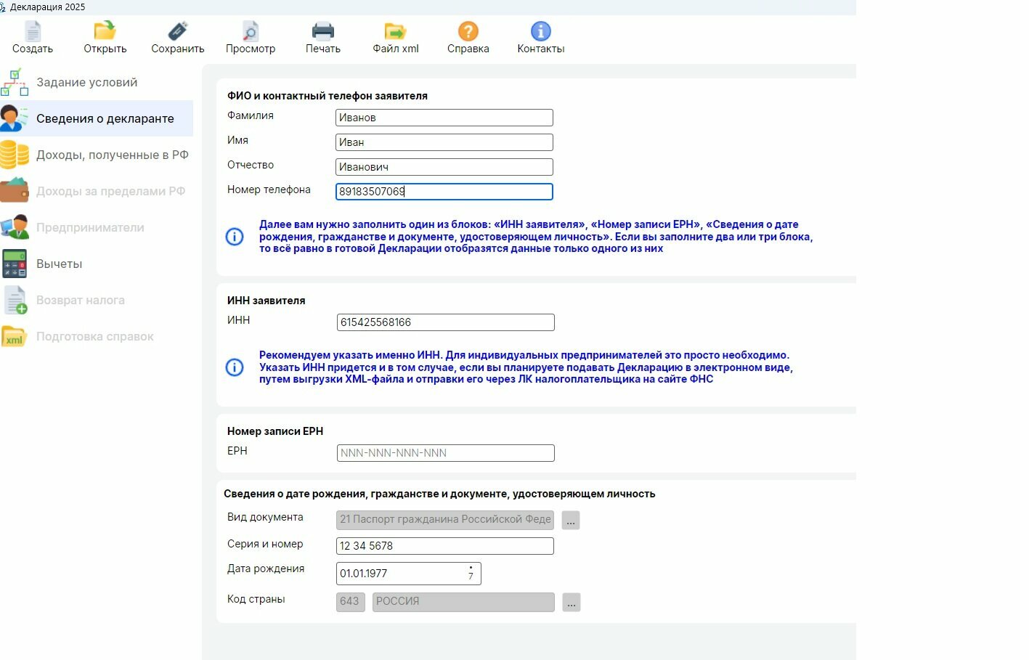This screenshot has width=1029, height=660.
Task: Go to Доходы, полученные в РФ section
Action: click(113, 155)
